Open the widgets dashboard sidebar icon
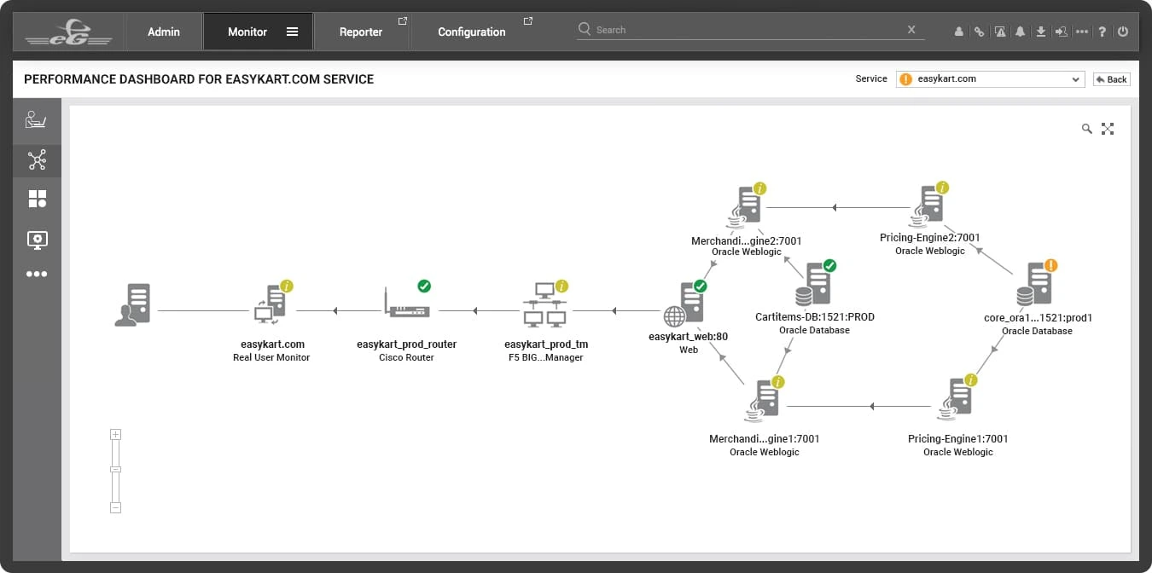This screenshot has width=1152, height=573. tap(37, 199)
